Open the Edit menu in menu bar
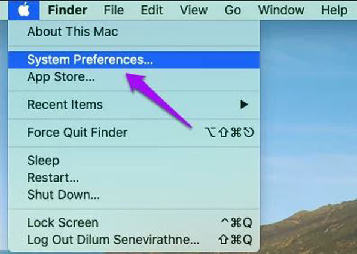 click(x=152, y=10)
